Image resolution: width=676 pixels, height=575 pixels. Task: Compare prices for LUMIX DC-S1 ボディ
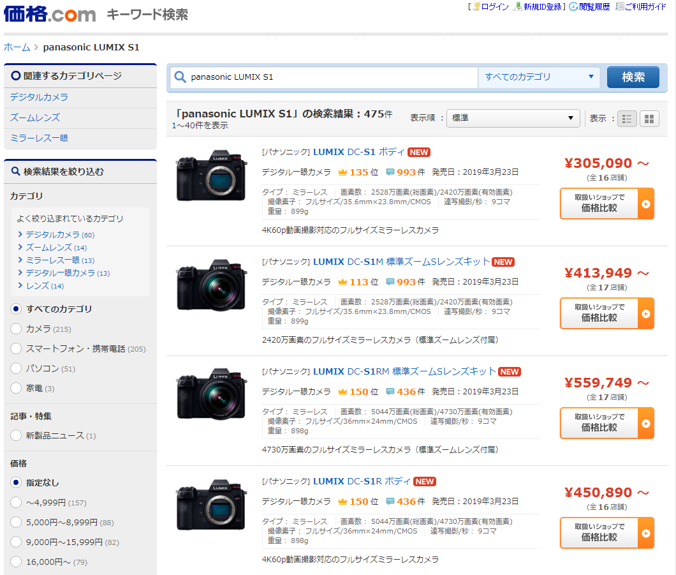[607, 204]
